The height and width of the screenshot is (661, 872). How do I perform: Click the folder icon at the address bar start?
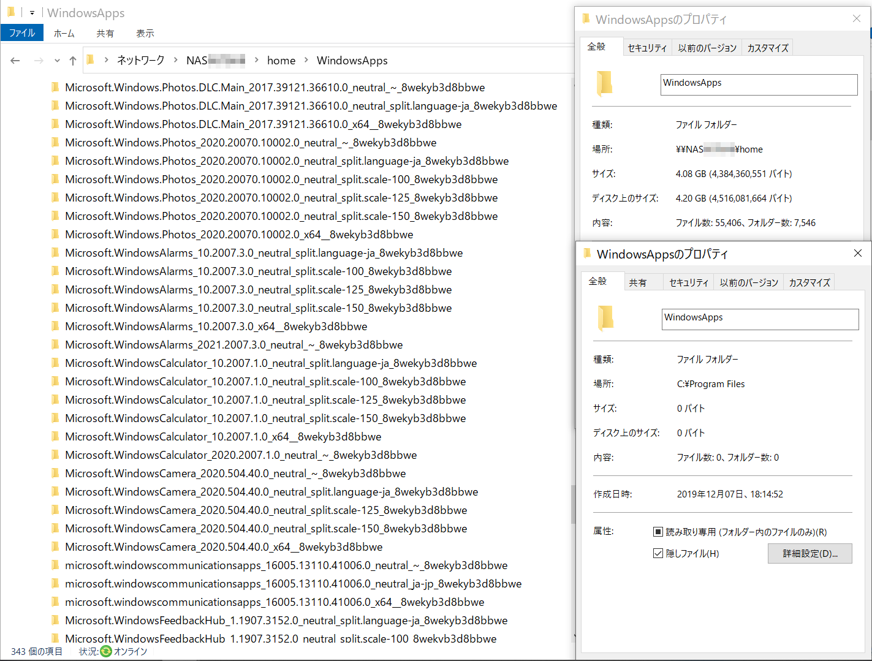click(x=91, y=60)
